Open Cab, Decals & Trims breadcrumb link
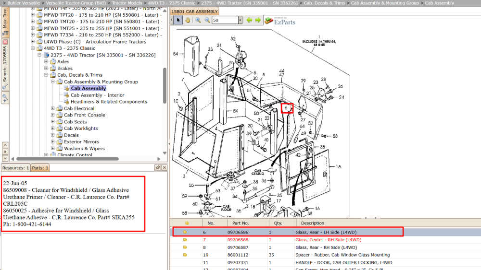Image resolution: width=481 pixels, height=270 pixels. point(324,3)
